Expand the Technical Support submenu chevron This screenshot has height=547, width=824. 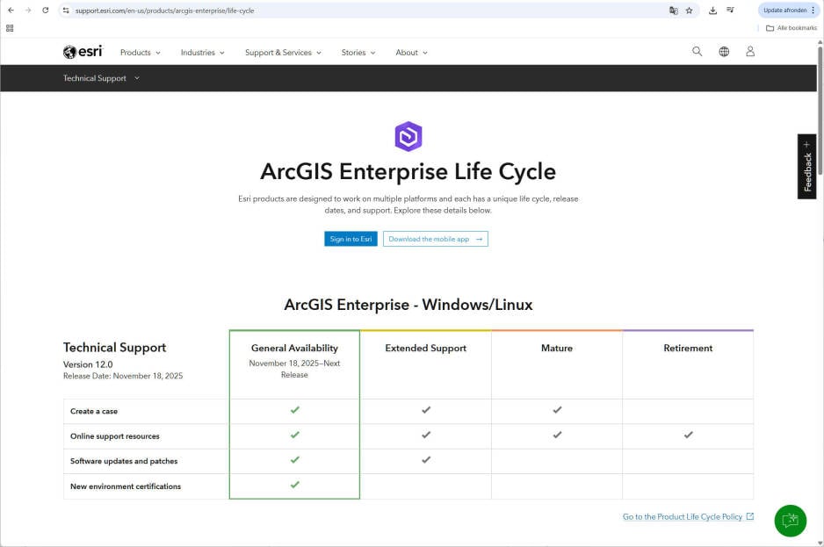pos(137,78)
